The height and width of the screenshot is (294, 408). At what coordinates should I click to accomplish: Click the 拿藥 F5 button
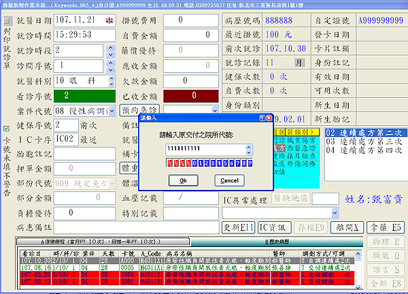pos(389,227)
